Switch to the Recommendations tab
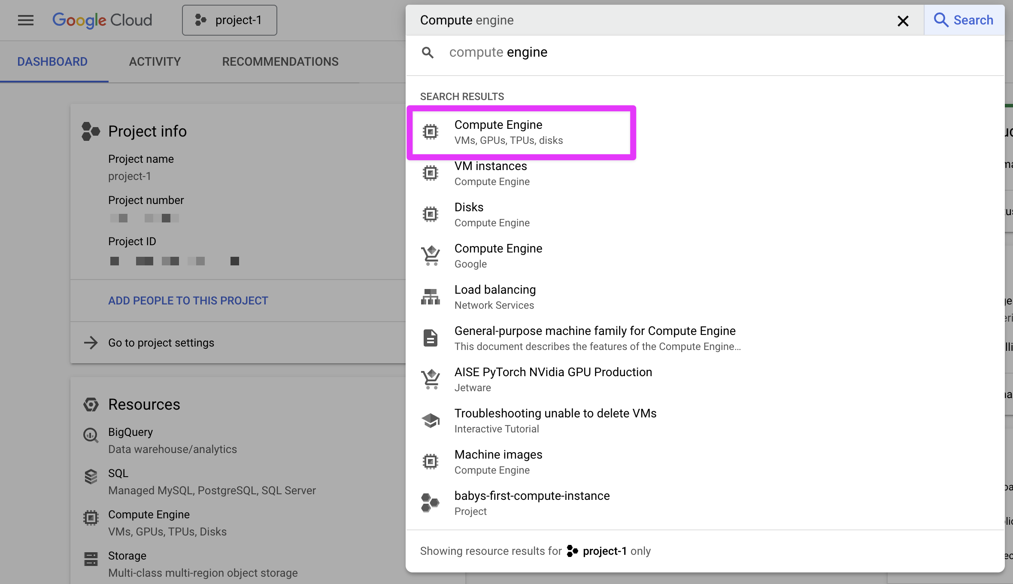Image resolution: width=1013 pixels, height=584 pixels. (x=280, y=61)
